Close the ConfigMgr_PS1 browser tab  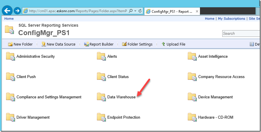click(x=197, y=11)
